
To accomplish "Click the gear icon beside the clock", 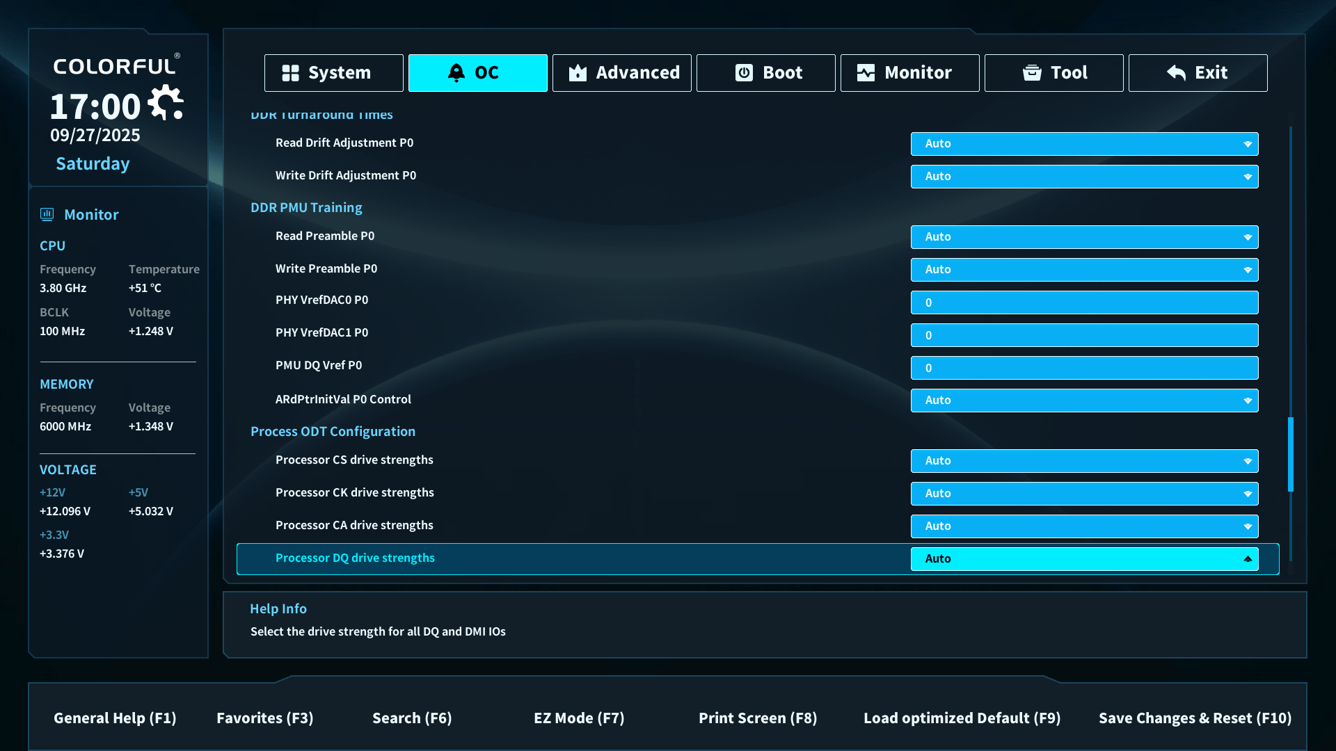I will pyautogui.click(x=166, y=103).
